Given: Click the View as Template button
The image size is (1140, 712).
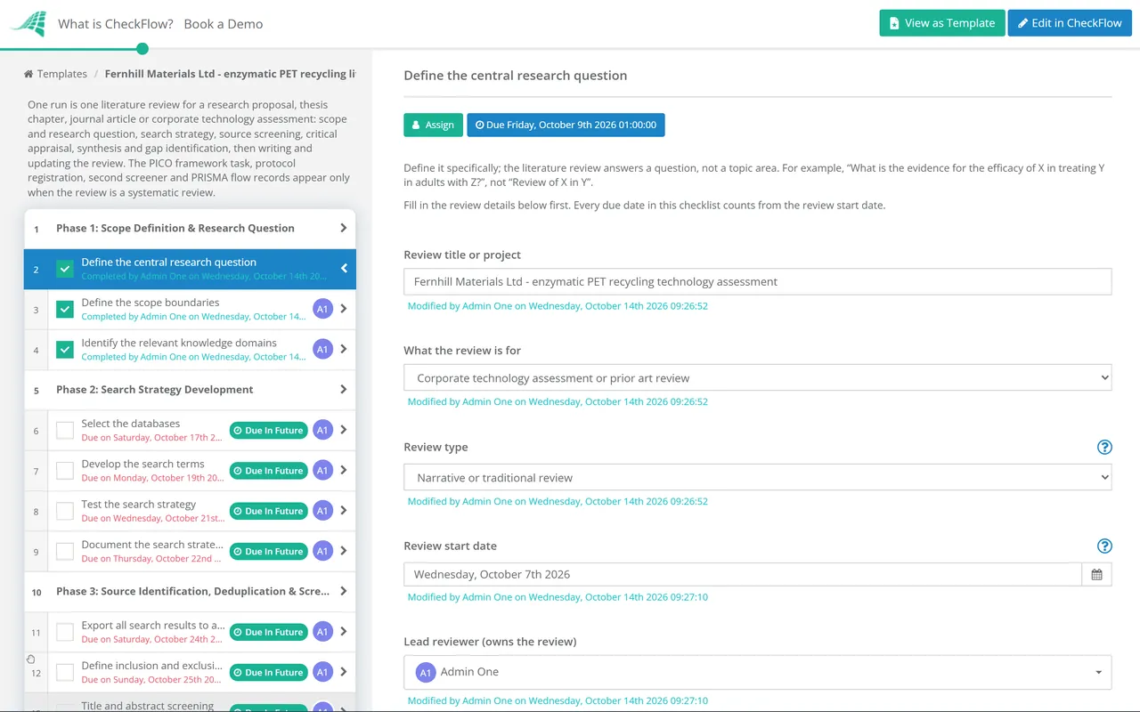Looking at the screenshot, I should coord(942,23).
